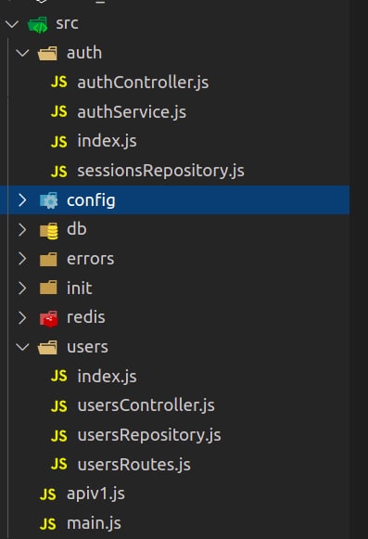368x539 pixels.
Task: Click the JS icon beside authController.js
Action: pyautogui.click(x=58, y=83)
